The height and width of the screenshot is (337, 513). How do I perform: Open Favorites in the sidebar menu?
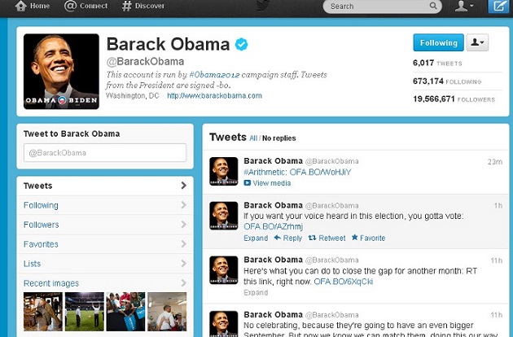coord(105,244)
